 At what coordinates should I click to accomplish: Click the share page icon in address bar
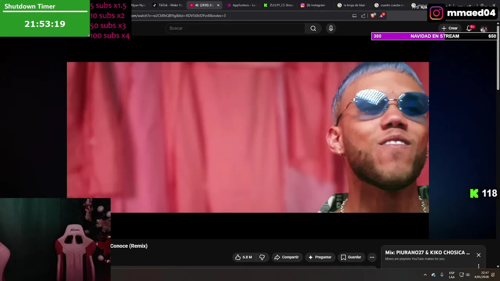(363, 16)
